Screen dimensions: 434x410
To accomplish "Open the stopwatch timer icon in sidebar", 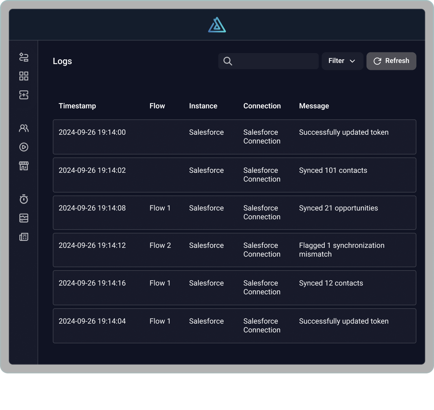I will [x=24, y=199].
